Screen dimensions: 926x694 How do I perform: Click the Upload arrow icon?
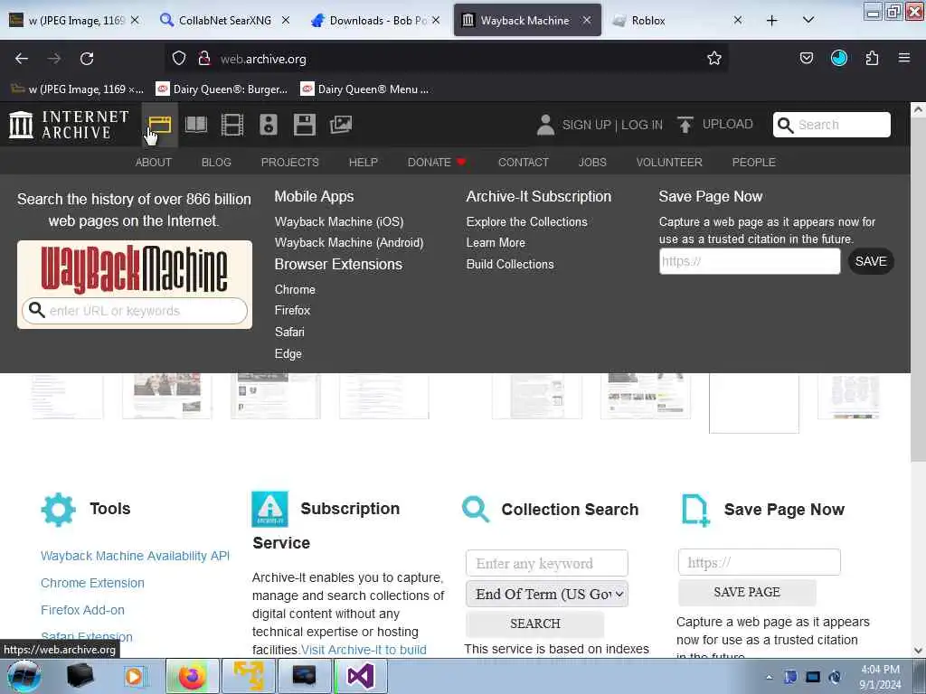click(x=685, y=125)
